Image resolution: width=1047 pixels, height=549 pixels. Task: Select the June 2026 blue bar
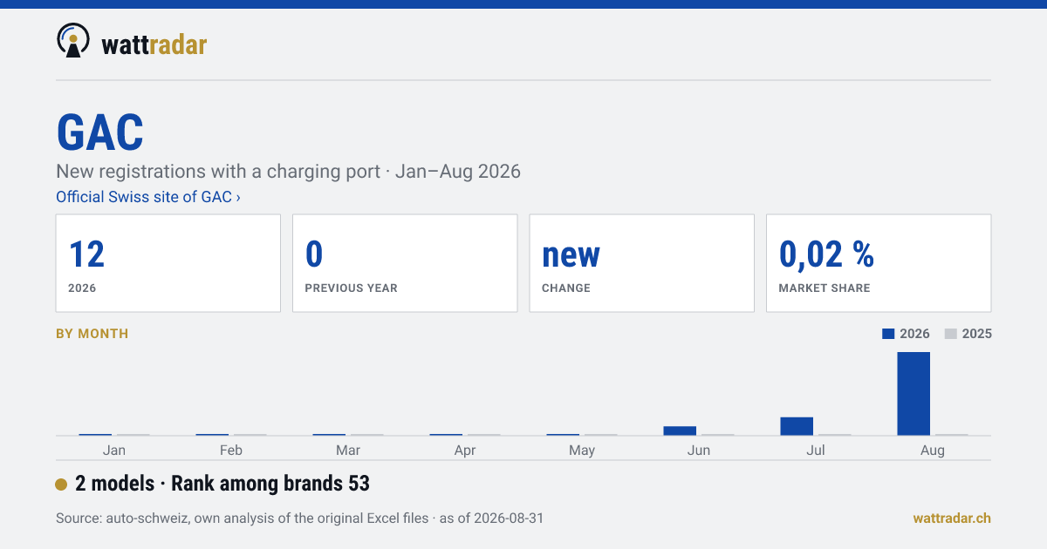680,430
